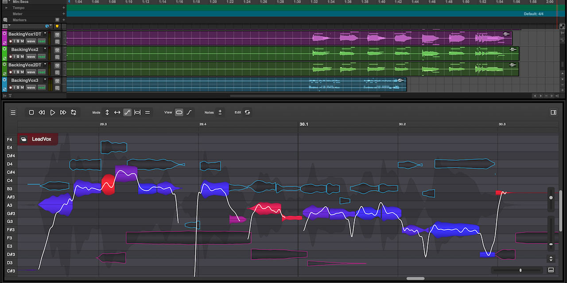Click the Edit compare icon in Melodyne toolbar
Image resolution: width=567 pixels, height=283 pixels.
tap(247, 112)
